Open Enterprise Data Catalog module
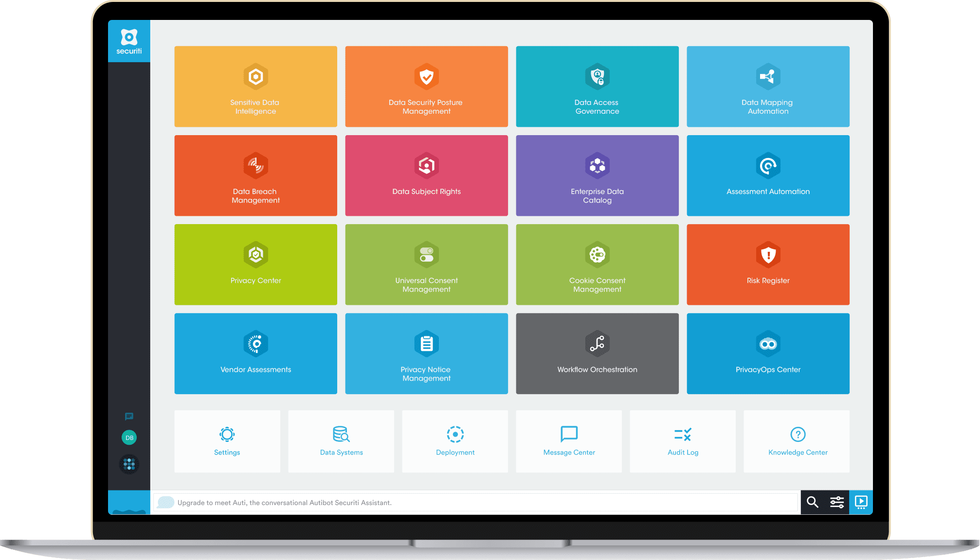 tap(594, 177)
